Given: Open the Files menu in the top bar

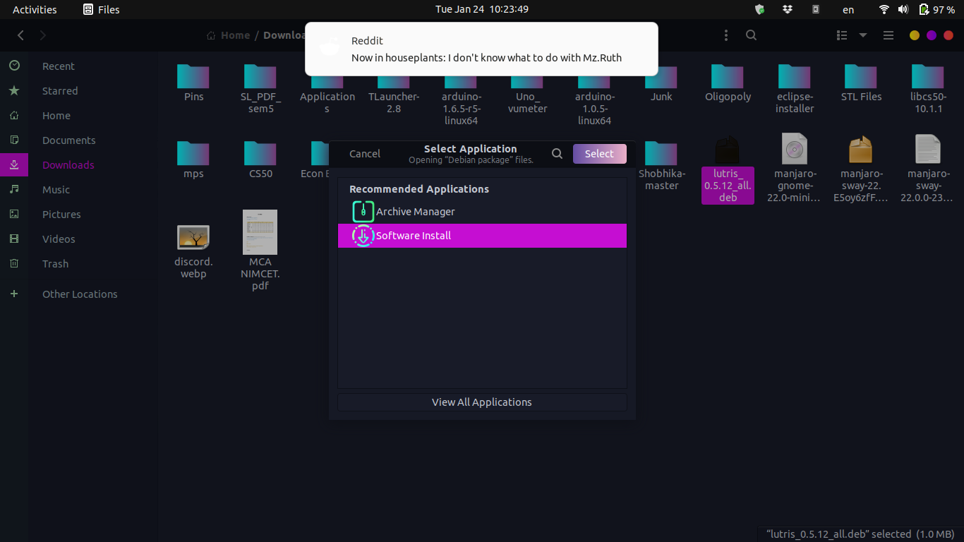Looking at the screenshot, I should 100,9.
